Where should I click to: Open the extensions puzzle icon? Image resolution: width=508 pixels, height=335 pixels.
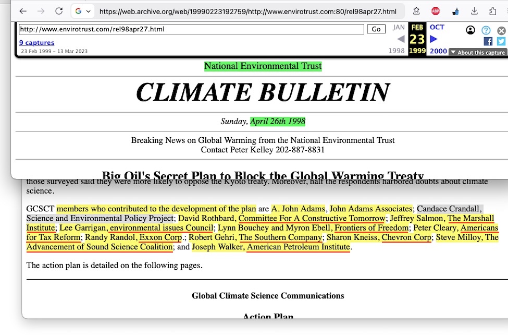[493, 11]
